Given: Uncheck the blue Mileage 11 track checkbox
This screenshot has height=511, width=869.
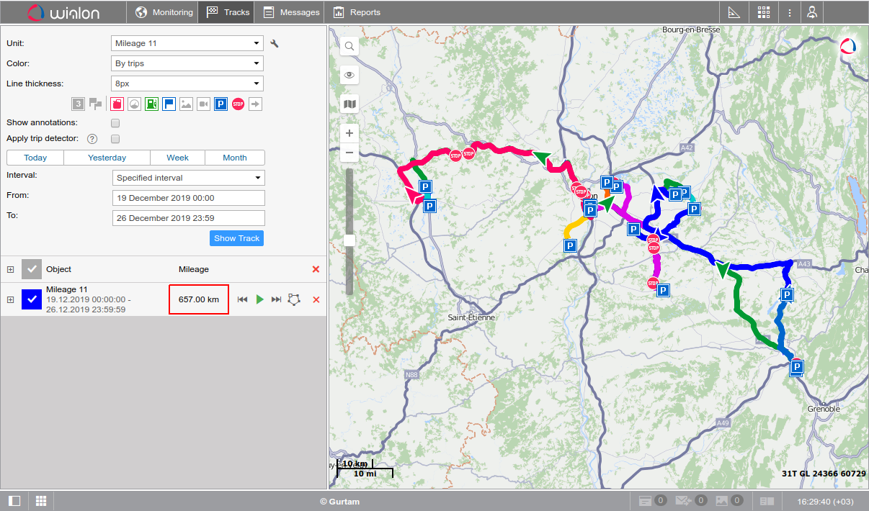Looking at the screenshot, I should [32, 299].
